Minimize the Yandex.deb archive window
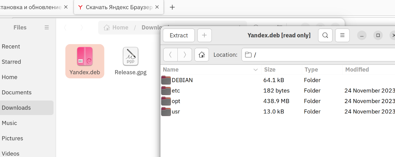Image resolution: width=395 pixels, height=157 pixels. click(x=363, y=35)
